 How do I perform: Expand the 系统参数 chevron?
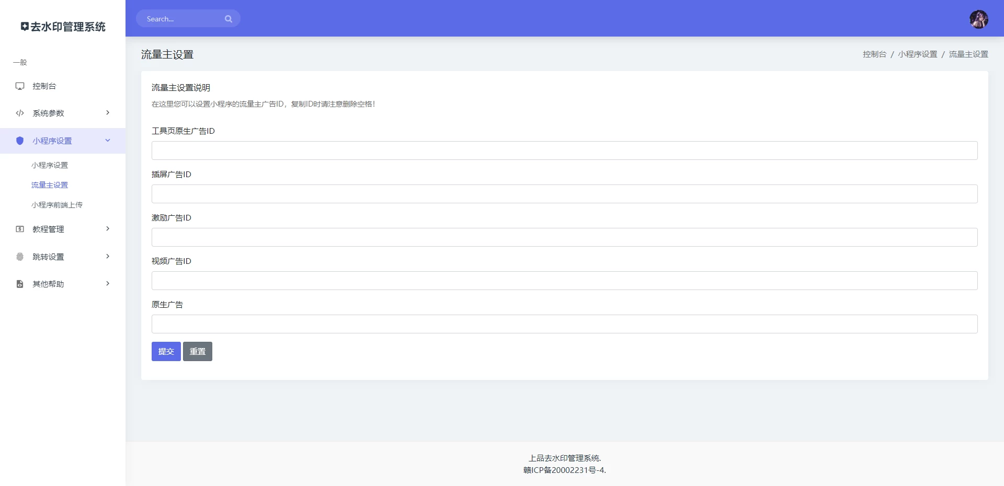[x=108, y=113]
